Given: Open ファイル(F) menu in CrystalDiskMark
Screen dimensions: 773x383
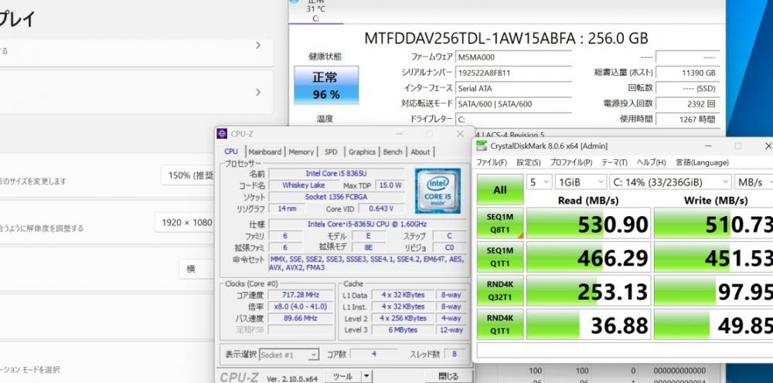Looking at the screenshot, I should [491, 162].
